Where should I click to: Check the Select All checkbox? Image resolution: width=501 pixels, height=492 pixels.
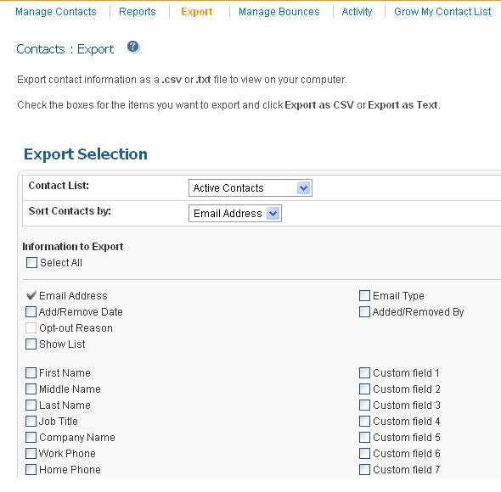click(31, 263)
